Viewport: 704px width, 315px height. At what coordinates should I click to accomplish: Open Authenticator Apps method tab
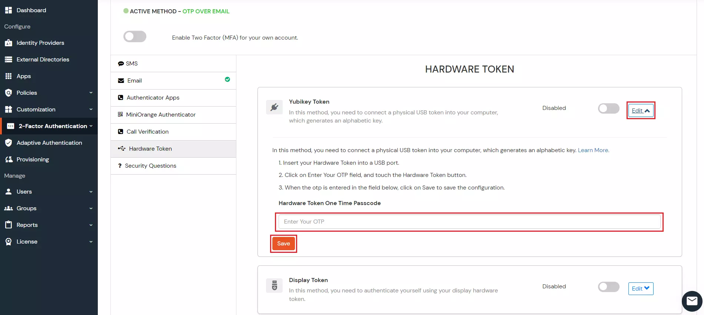(173, 98)
